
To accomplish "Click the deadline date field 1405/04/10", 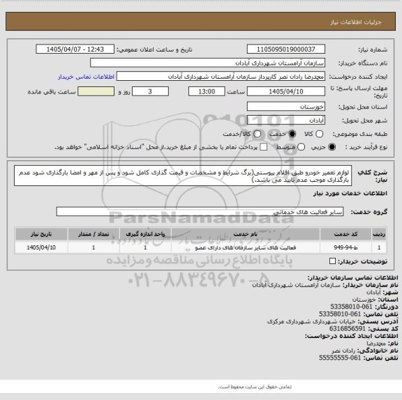I will (286, 91).
